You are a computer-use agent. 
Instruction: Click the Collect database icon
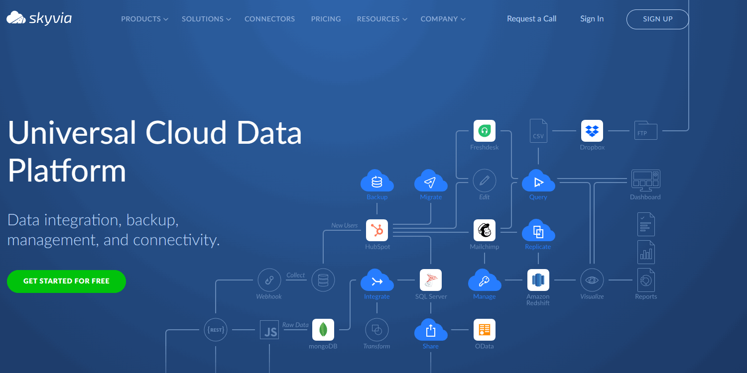point(323,280)
